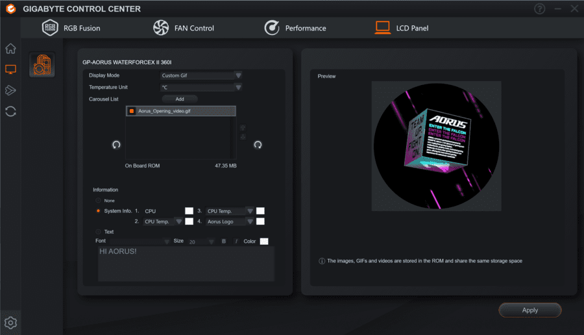This screenshot has width=584, height=335.
Task: Click Add to the Carousel List
Action: pyautogui.click(x=180, y=99)
